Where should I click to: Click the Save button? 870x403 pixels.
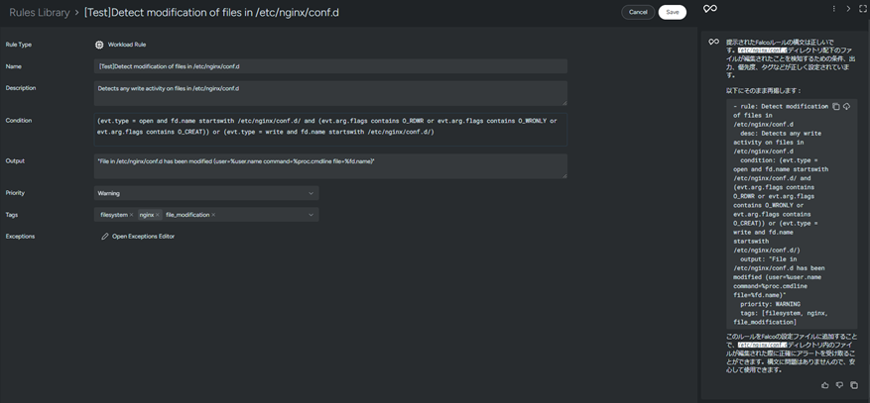tap(673, 12)
